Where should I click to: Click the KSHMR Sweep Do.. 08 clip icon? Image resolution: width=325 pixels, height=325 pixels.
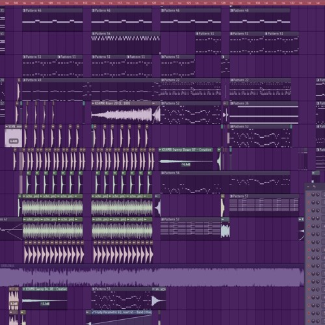click(x=24, y=289)
